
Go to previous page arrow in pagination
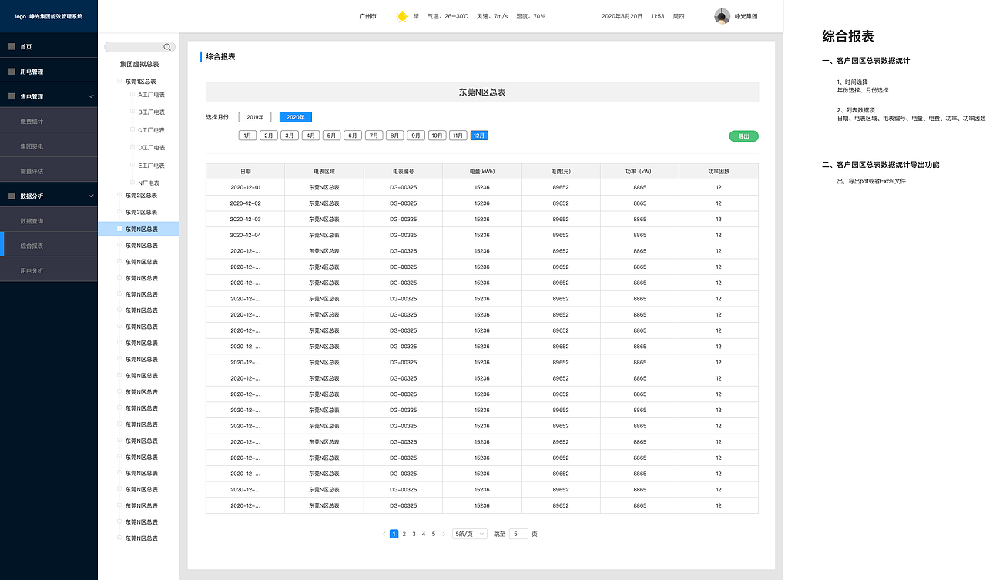tap(384, 534)
